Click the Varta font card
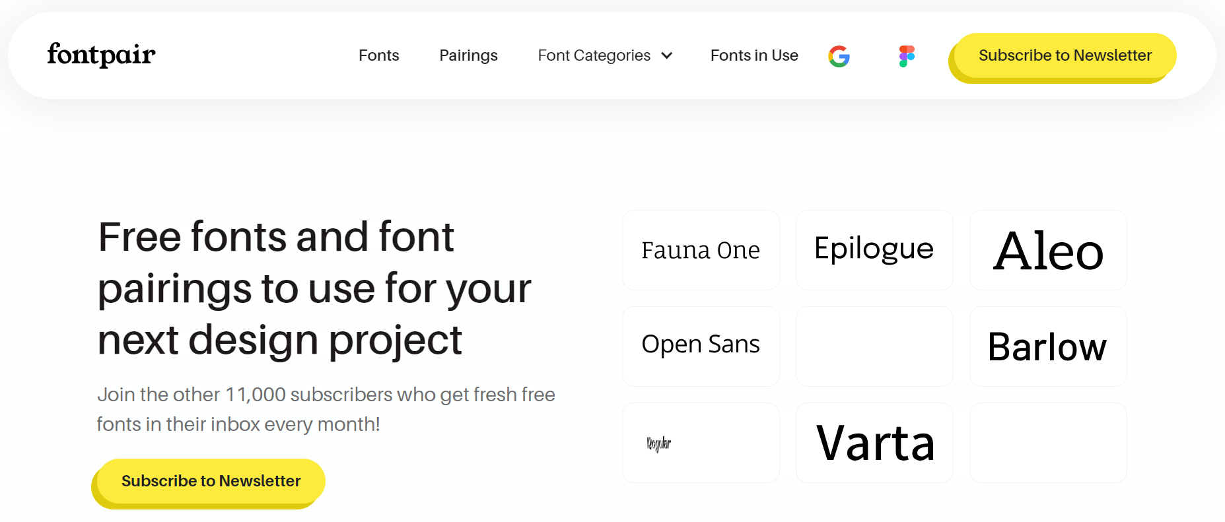 [874, 443]
